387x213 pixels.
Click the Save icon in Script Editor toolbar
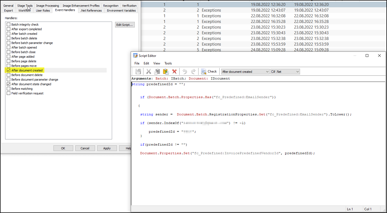(138, 71)
